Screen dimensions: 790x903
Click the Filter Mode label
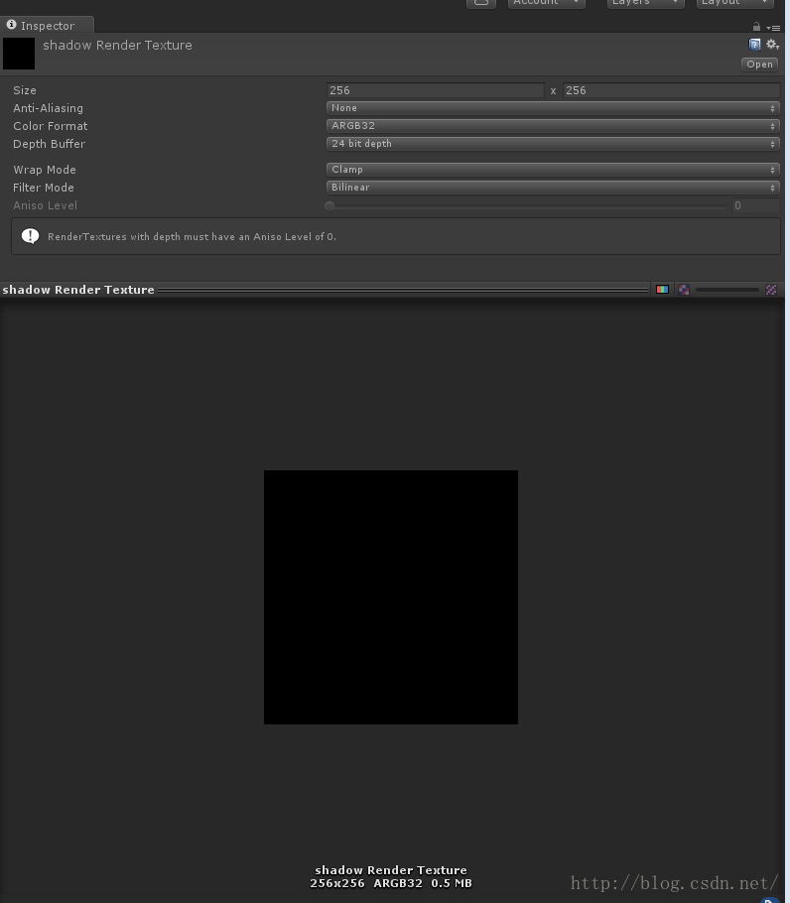pos(44,188)
